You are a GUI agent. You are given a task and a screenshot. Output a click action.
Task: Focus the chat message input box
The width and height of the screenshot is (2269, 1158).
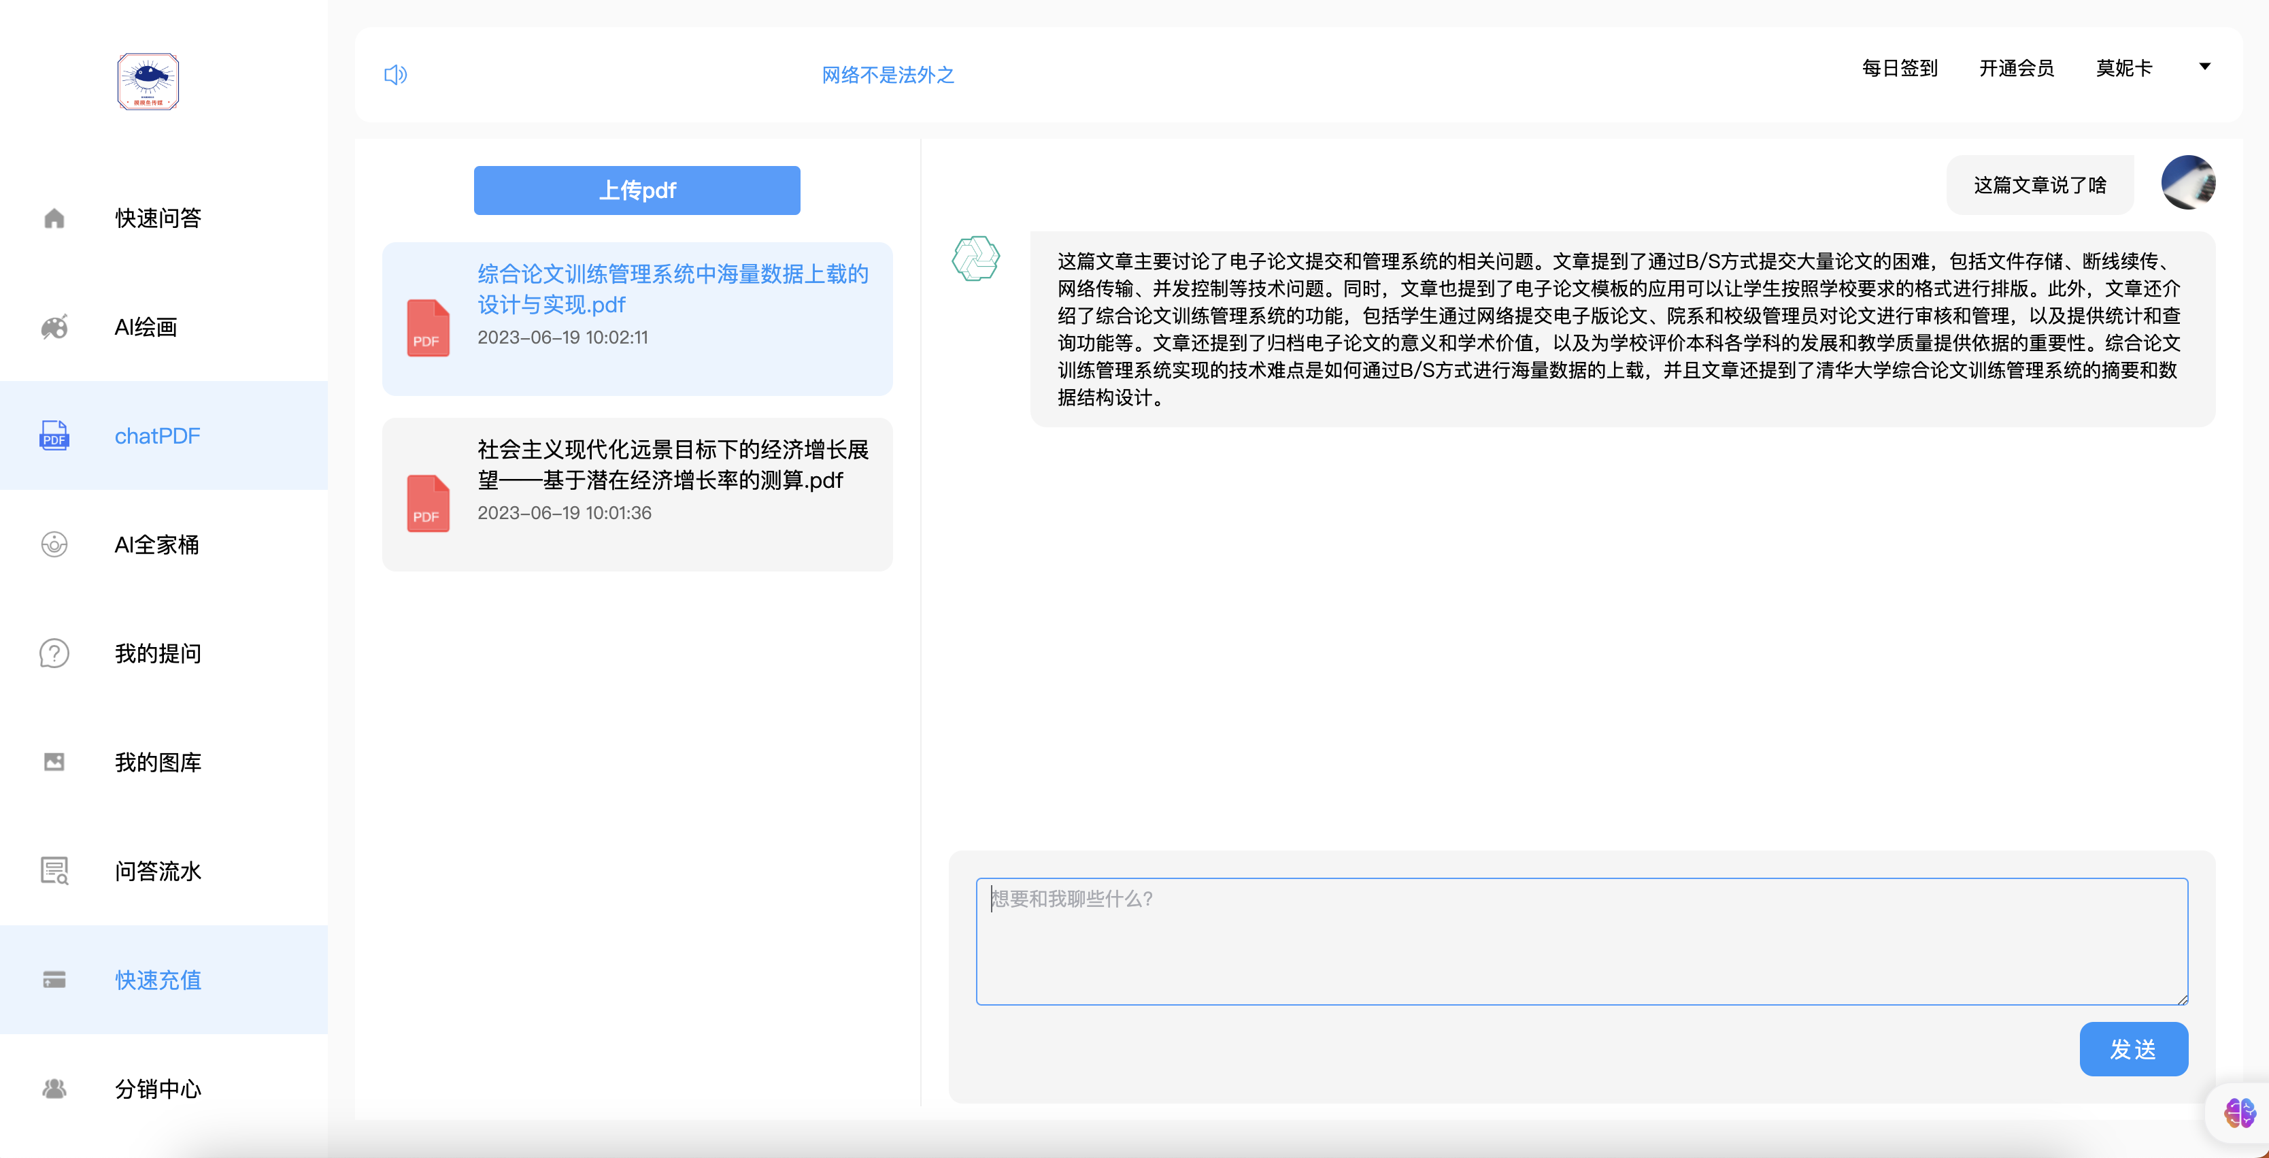tap(1581, 940)
